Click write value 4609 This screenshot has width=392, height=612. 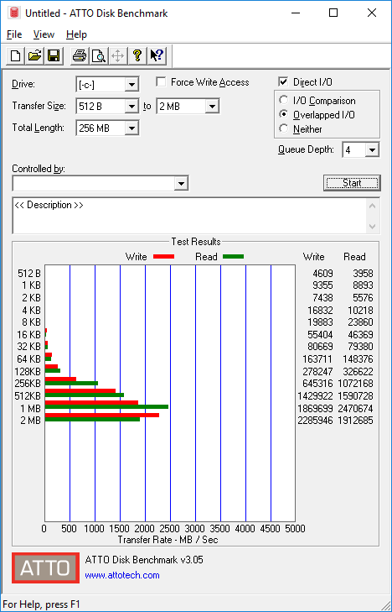322,274
